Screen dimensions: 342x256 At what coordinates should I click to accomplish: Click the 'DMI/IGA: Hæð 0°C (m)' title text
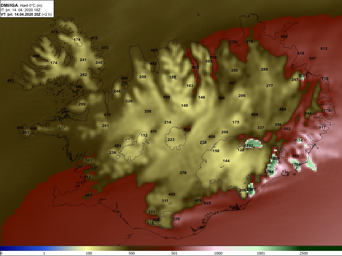[x=21, y=5]
